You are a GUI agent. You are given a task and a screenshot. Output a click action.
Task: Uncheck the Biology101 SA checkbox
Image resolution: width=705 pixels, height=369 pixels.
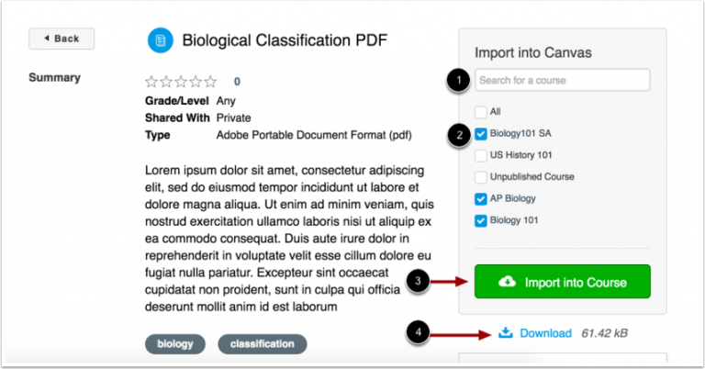click(x=481, y=133)
